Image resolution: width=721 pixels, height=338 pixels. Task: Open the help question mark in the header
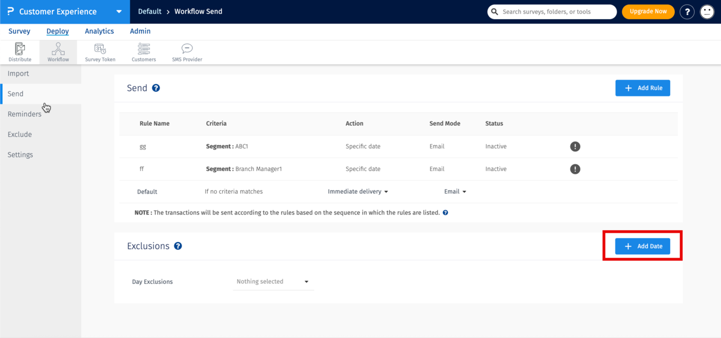[x=687, y=11]
